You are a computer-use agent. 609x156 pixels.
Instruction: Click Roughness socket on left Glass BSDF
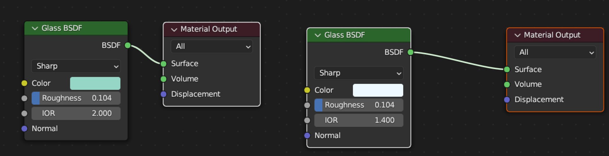click(x=24, y=98)
